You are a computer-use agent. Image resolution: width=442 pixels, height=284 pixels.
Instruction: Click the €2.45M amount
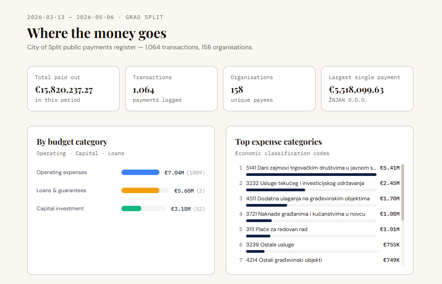(390, 183)
